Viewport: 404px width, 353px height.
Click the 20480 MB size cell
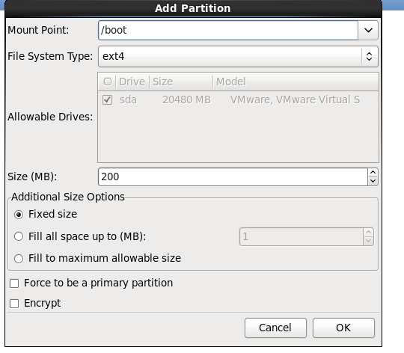pos(186,99)
